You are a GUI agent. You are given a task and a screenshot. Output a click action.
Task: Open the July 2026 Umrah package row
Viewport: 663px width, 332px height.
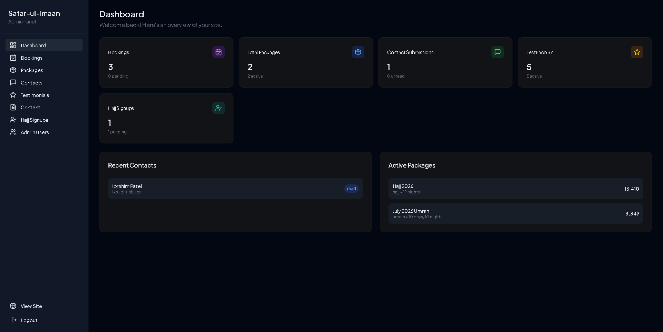pyautogui.click(x=516, y=213)
